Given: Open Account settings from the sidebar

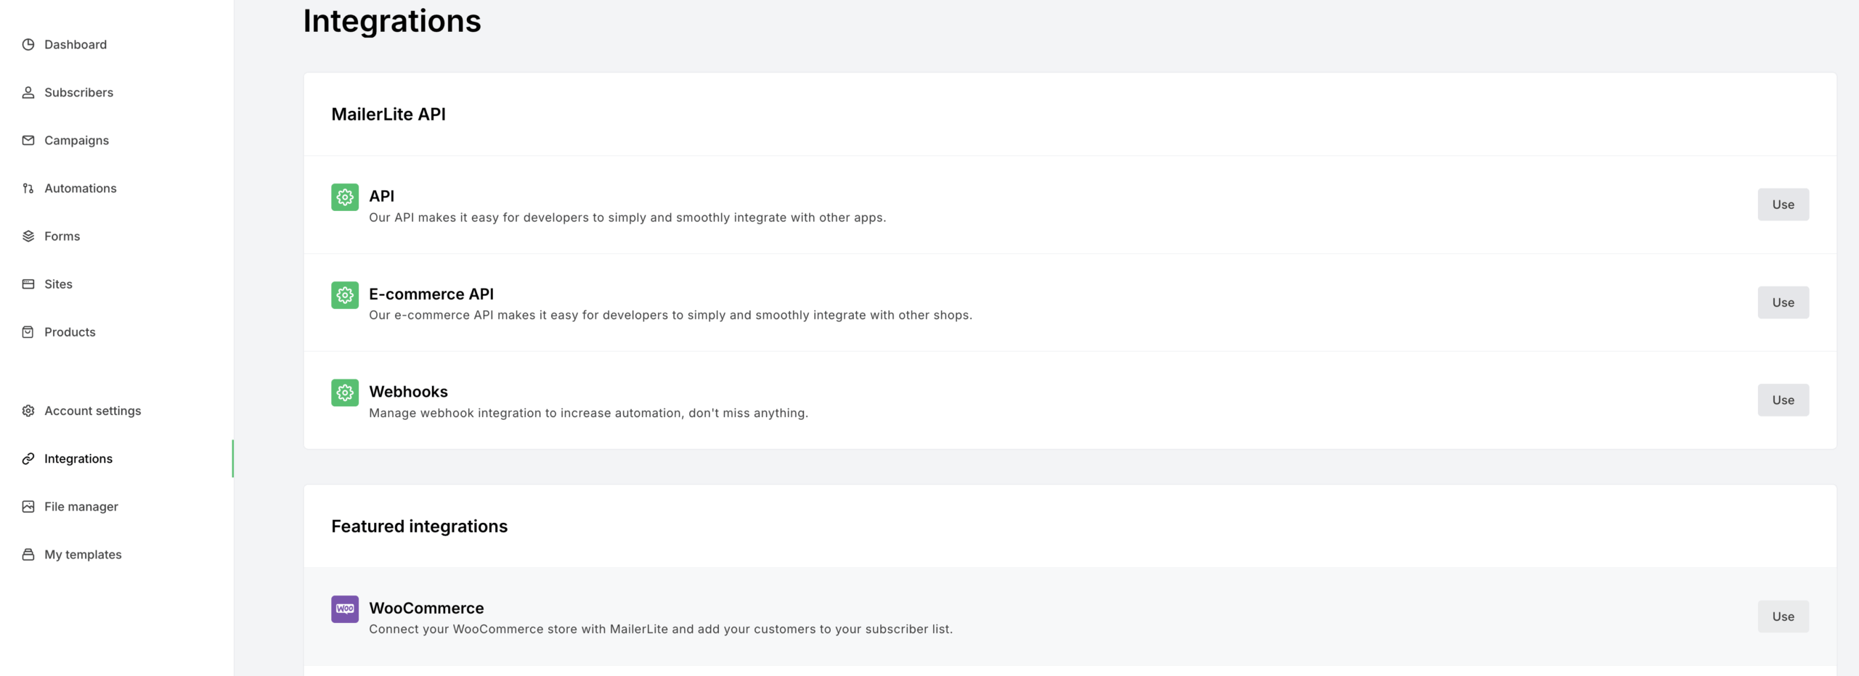Looking at the screenshot, I should coord(92,411).
